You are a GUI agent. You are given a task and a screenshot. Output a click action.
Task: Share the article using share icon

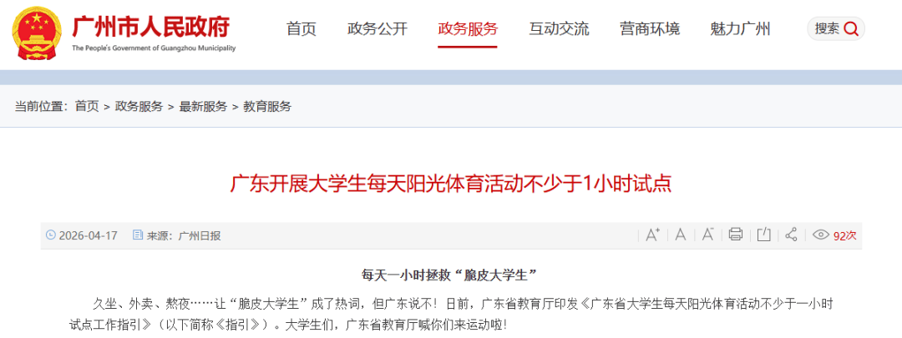coord(792,235)
